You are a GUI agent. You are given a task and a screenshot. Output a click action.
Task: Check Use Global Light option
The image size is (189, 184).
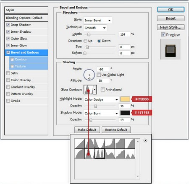[99, 75]
